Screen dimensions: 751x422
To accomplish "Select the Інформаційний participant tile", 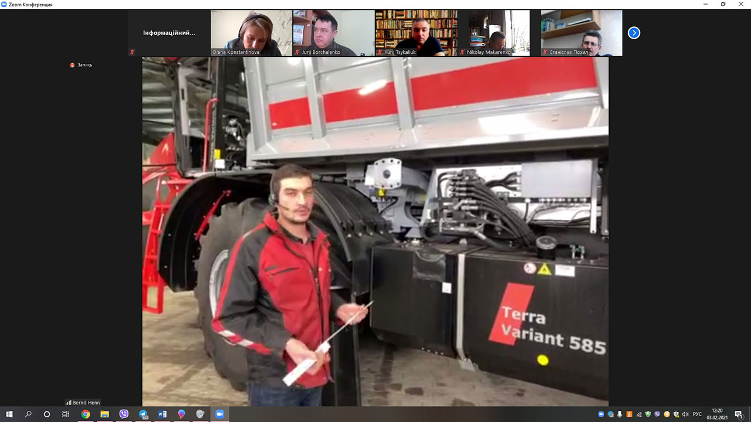I will pos(169,33).
